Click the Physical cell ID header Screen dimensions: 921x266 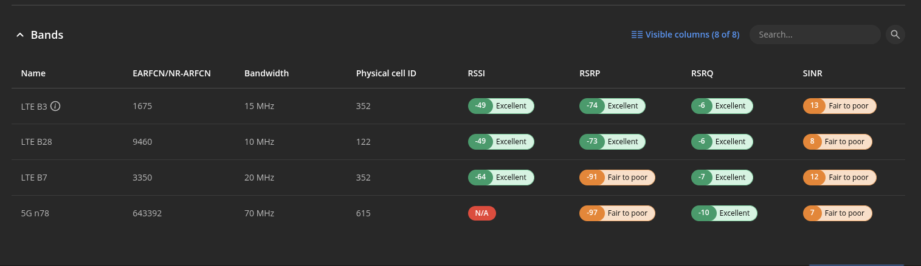386,73
